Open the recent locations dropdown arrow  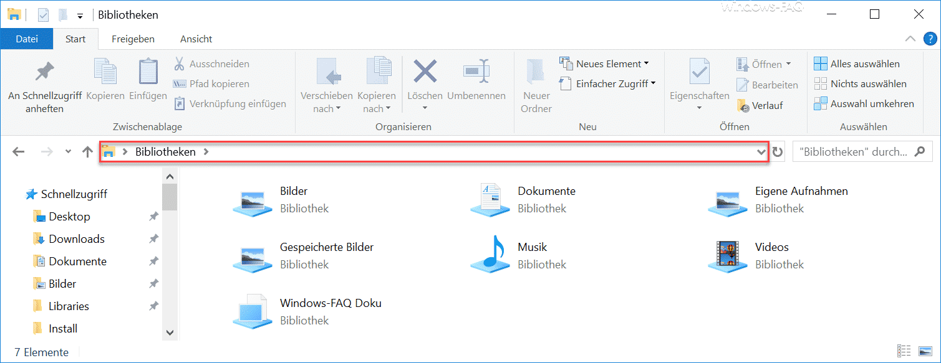[68, 152]
